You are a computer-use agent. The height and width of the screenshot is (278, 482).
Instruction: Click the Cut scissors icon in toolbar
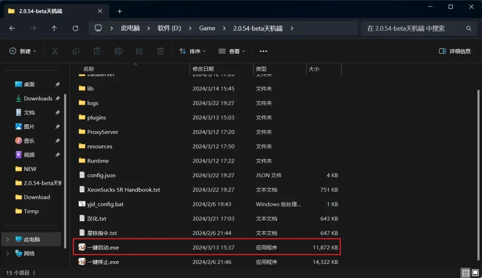point(55,51)
